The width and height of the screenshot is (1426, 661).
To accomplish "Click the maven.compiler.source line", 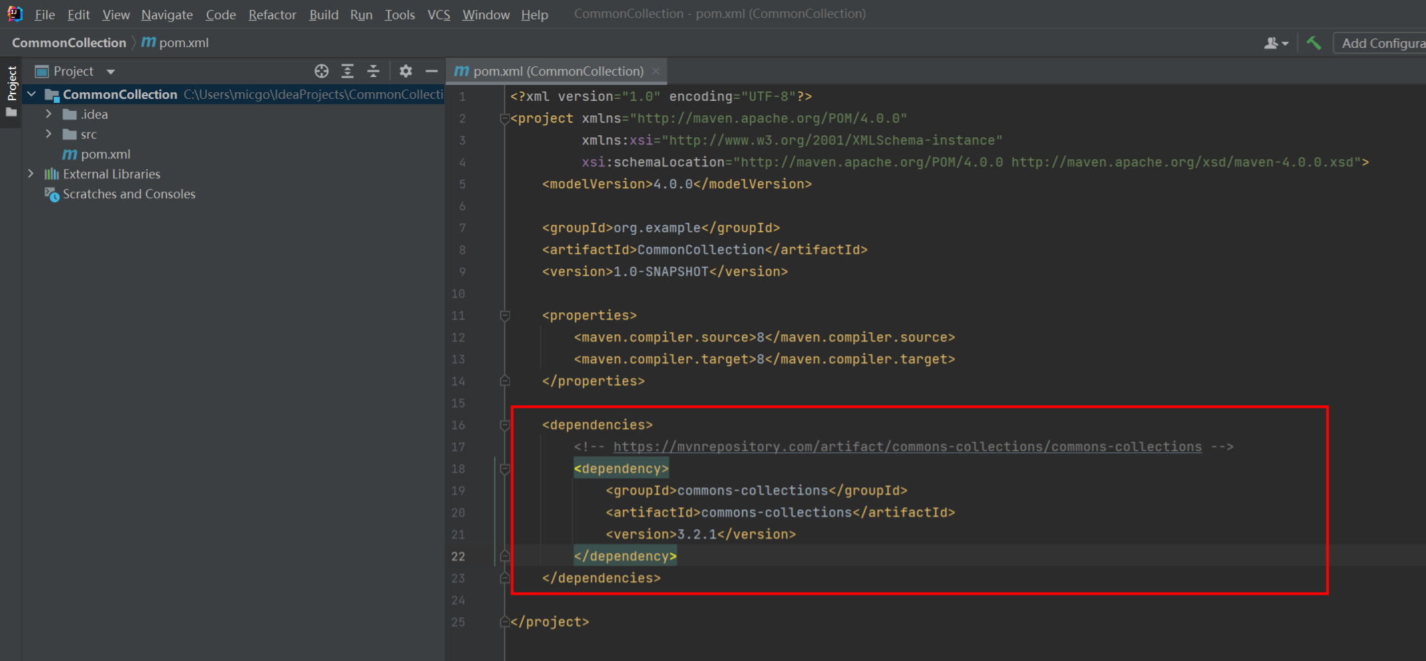I will pyautogui.click(x=764, y=337).
